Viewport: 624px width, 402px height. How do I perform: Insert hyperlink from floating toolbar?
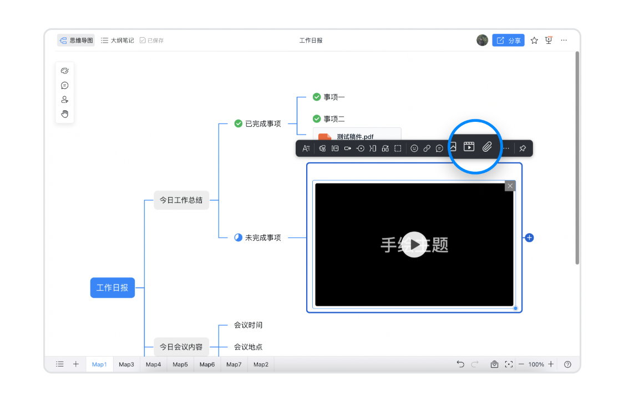[x=427, y=148]
